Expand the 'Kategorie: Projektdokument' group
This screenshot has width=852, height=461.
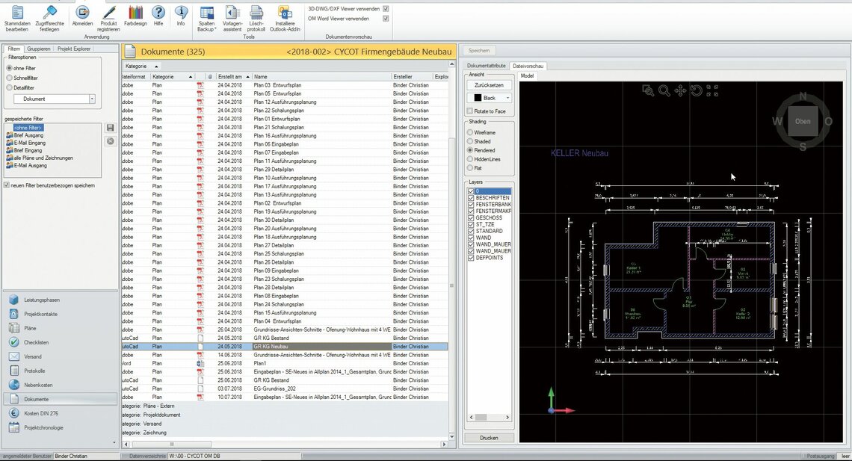(151, 415)
